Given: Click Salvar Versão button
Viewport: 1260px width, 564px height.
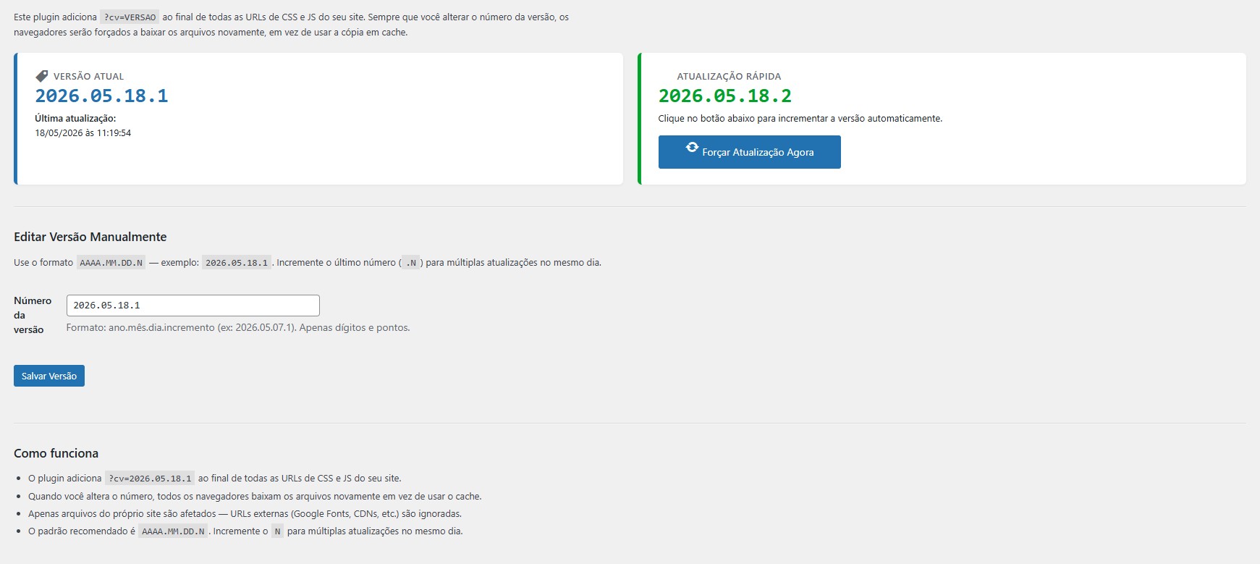Looking at the screenshot, I should point(49,376).
